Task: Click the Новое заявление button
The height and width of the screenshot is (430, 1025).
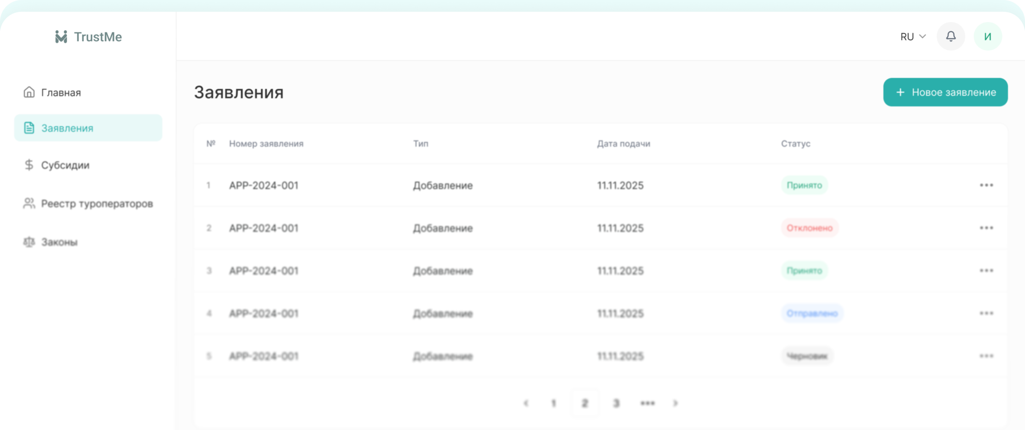Action: point(945,92)
